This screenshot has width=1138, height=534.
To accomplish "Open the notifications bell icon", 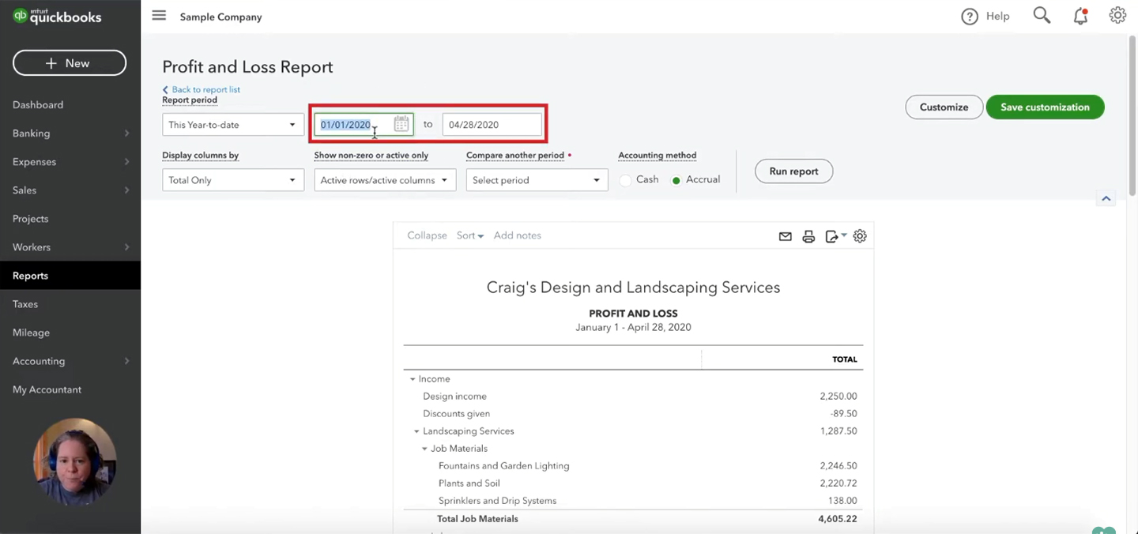I will pos(1080,16).
